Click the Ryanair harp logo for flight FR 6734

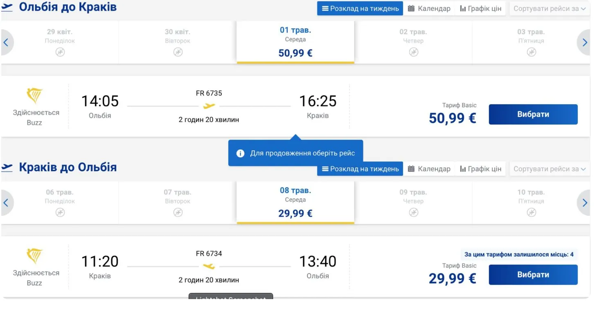pos(34,256)
